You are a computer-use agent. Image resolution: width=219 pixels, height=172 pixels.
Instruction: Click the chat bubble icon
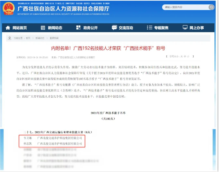point(114,28)
